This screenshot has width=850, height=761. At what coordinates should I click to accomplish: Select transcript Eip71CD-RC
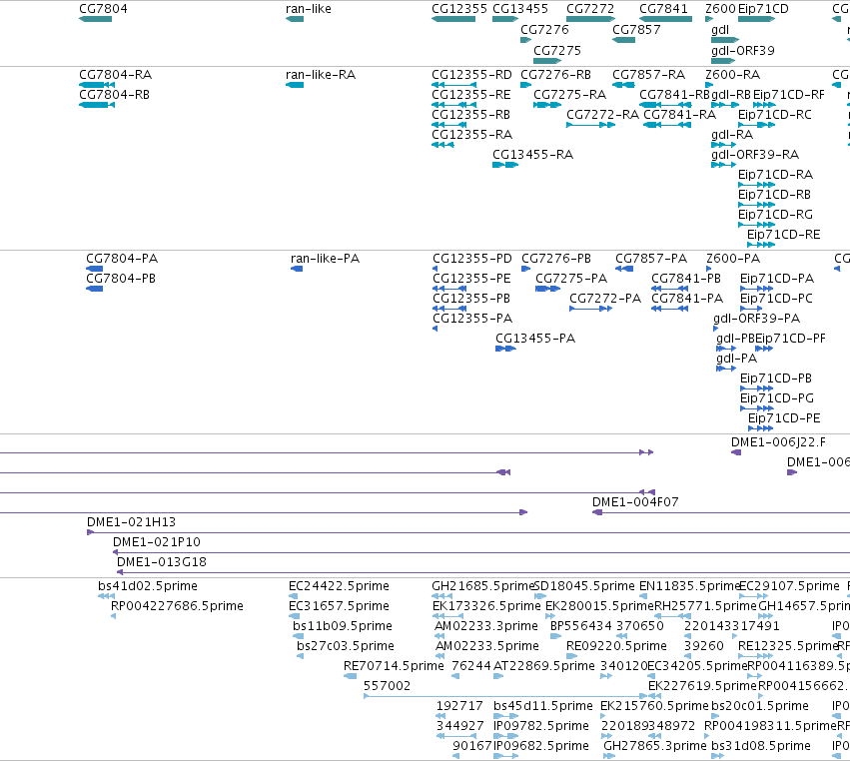point(775,115)
